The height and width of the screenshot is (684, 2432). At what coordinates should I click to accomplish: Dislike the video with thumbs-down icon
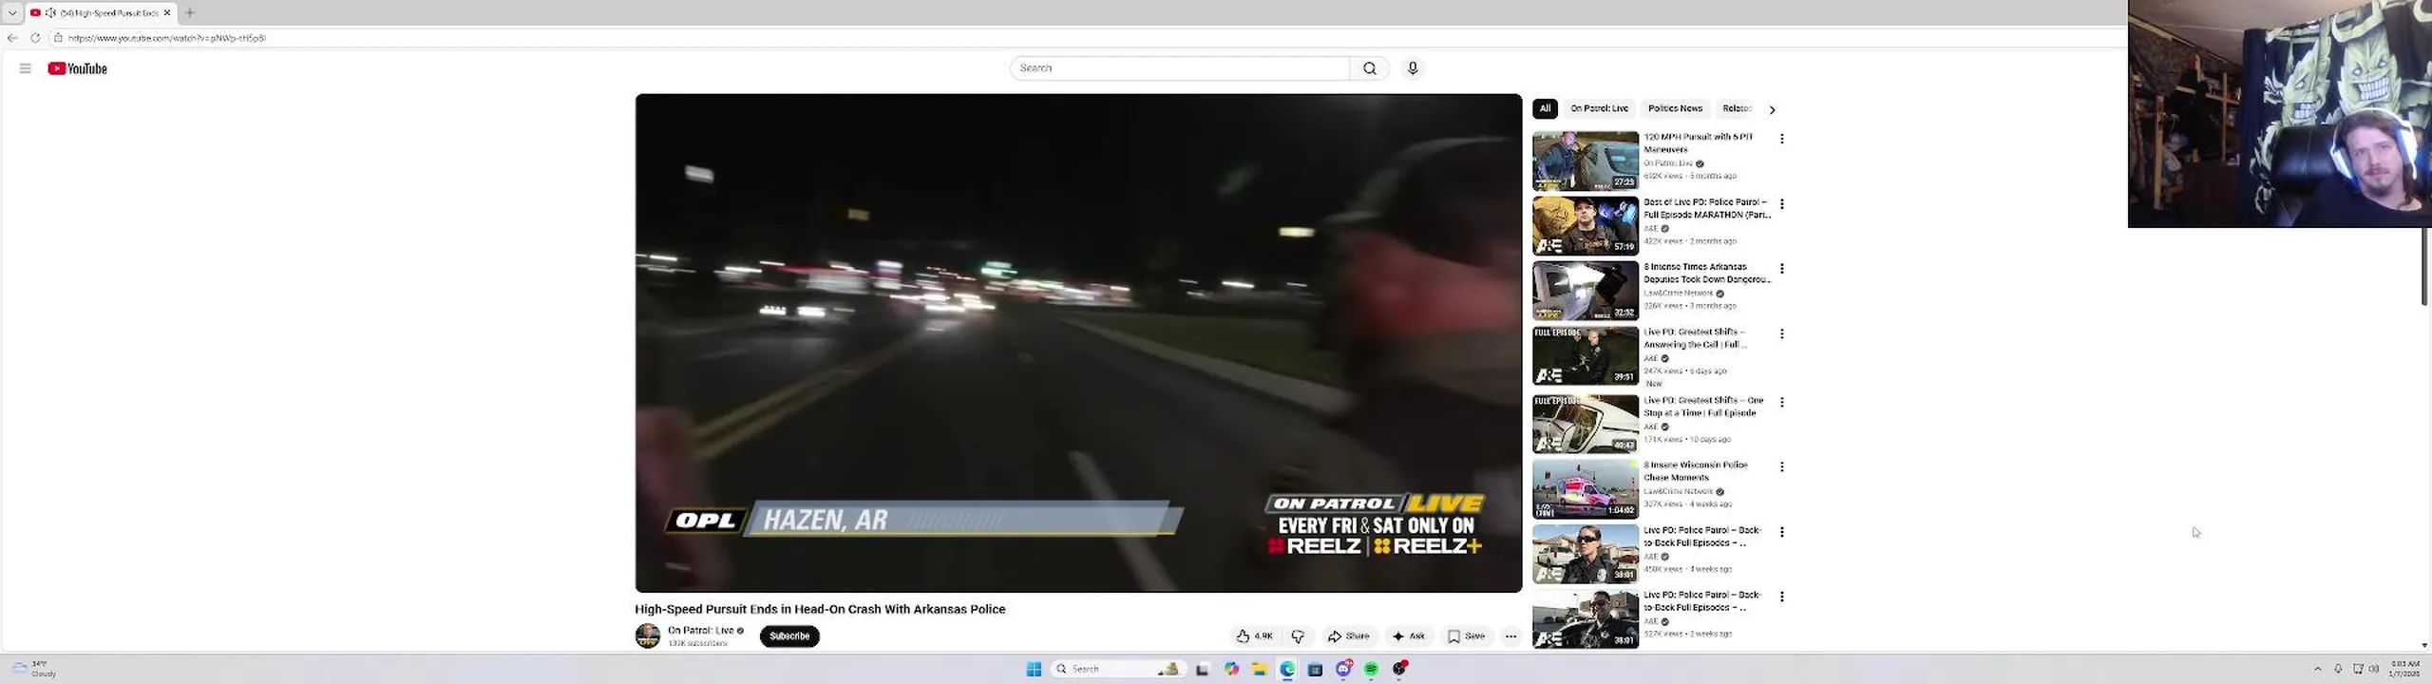tap(1298, 636)
